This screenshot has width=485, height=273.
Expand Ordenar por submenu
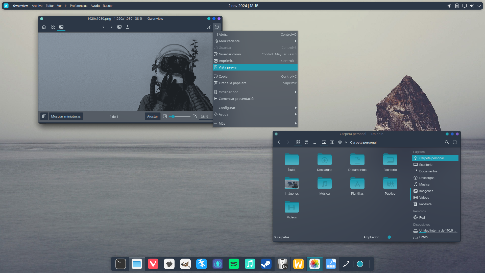255,92
